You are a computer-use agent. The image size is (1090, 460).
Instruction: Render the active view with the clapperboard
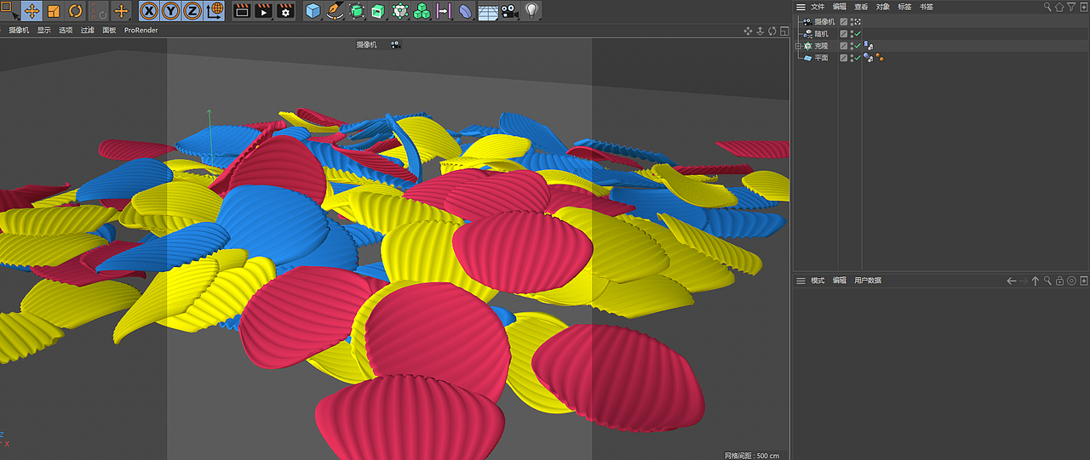[x=242, y=11]
